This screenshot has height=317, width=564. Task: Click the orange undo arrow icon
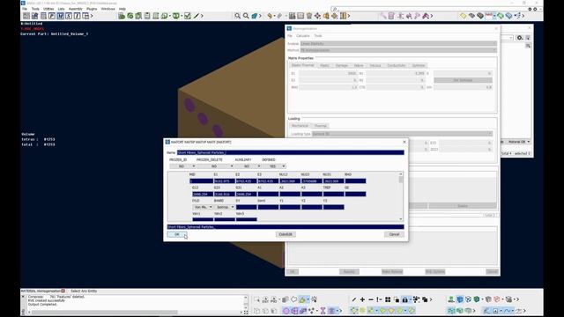[x=270, y=16]
